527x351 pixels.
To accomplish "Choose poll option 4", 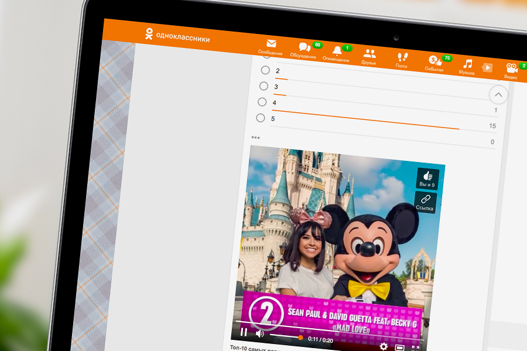I will click(x=262, y=102).
